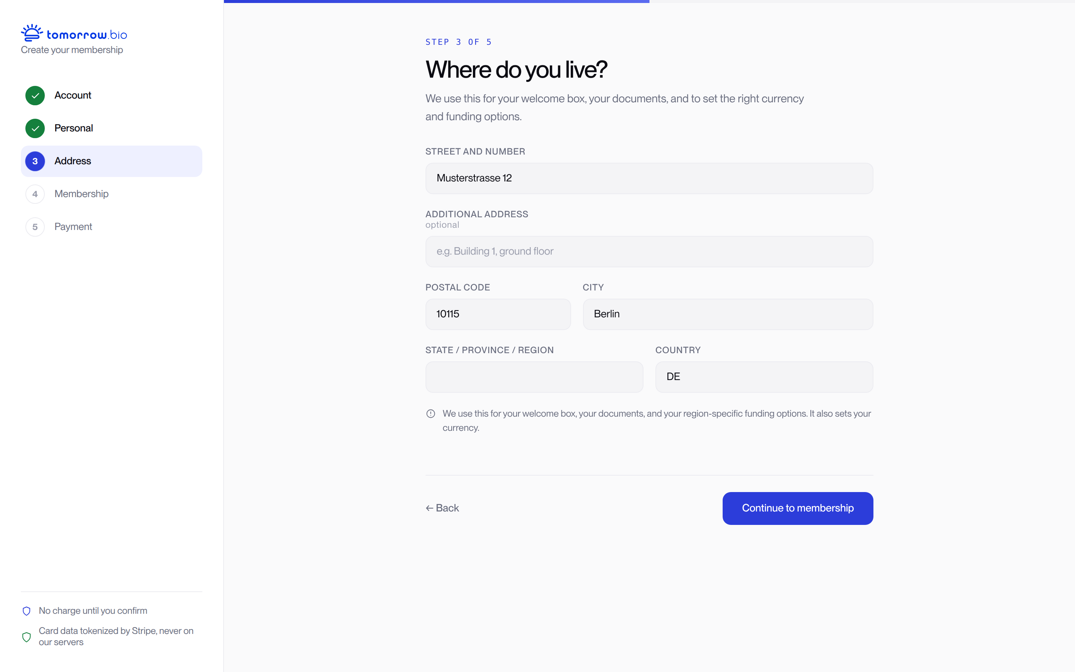
Task: Click the tomorrow.bio wordmark
Action: [87, 35]
